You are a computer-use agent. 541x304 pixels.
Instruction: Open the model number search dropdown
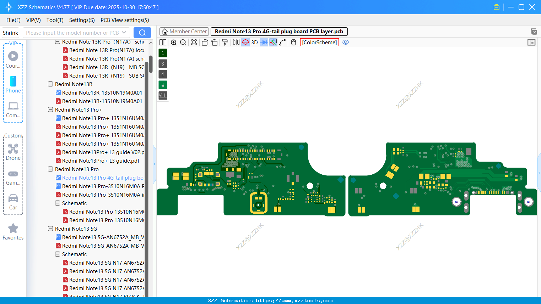point(124,32)
